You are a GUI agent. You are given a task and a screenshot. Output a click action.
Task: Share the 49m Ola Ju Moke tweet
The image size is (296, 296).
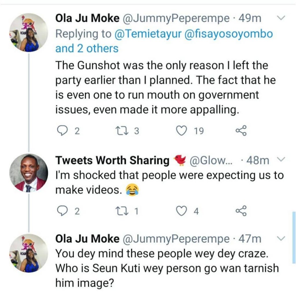click(241, 131)
